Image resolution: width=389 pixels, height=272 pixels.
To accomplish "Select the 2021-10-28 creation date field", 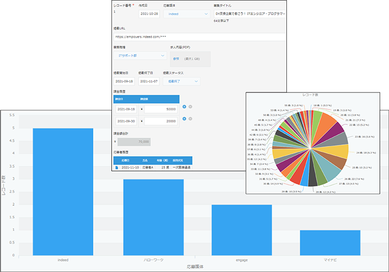I will click(x=149, y=14).
